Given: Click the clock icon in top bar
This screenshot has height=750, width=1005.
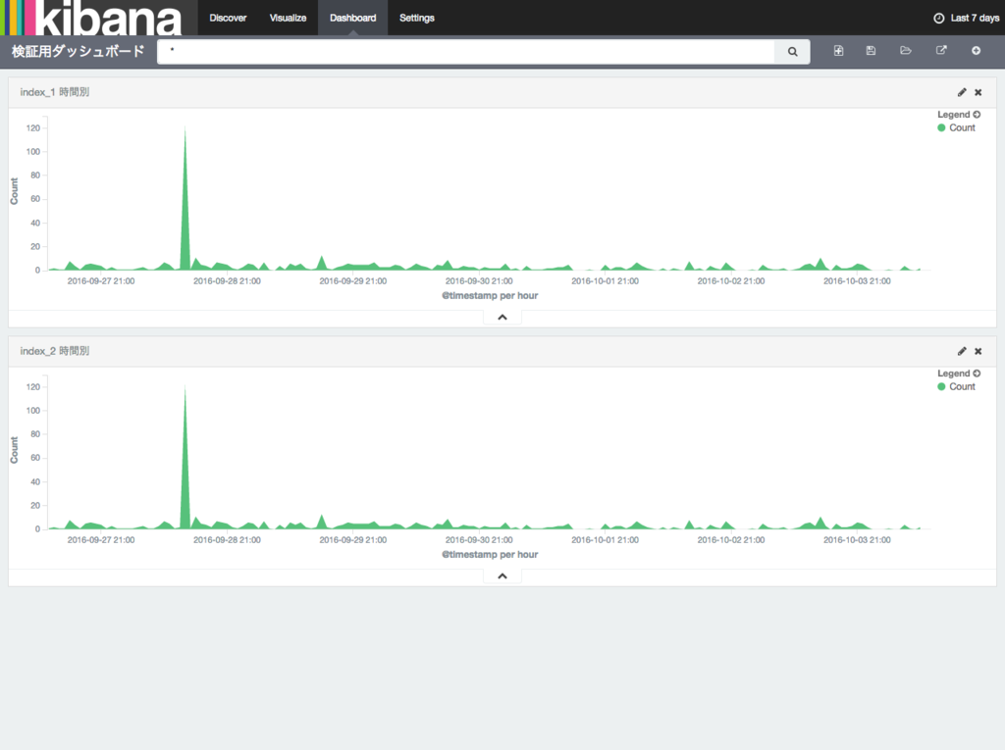Looking at the screenshot, I should tap(939, 18).
